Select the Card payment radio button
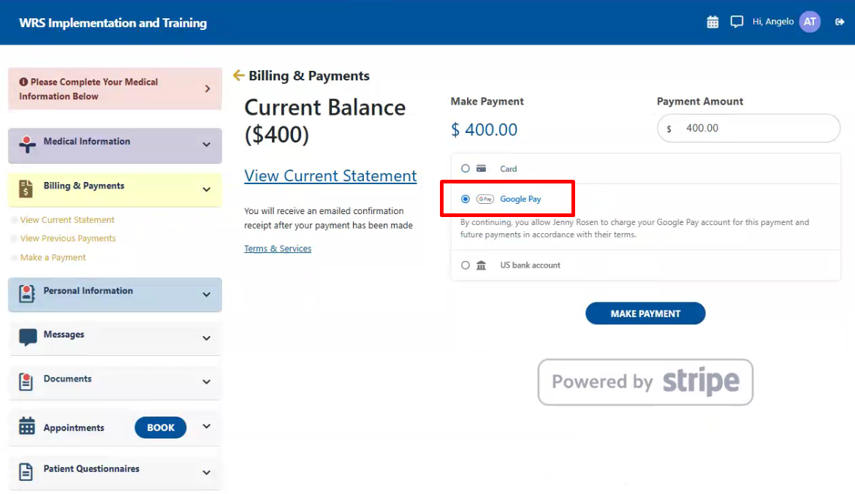The image size is (855, 494). pos(465,168)
